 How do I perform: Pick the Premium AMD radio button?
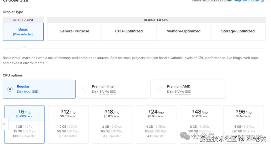click(160, 89)
